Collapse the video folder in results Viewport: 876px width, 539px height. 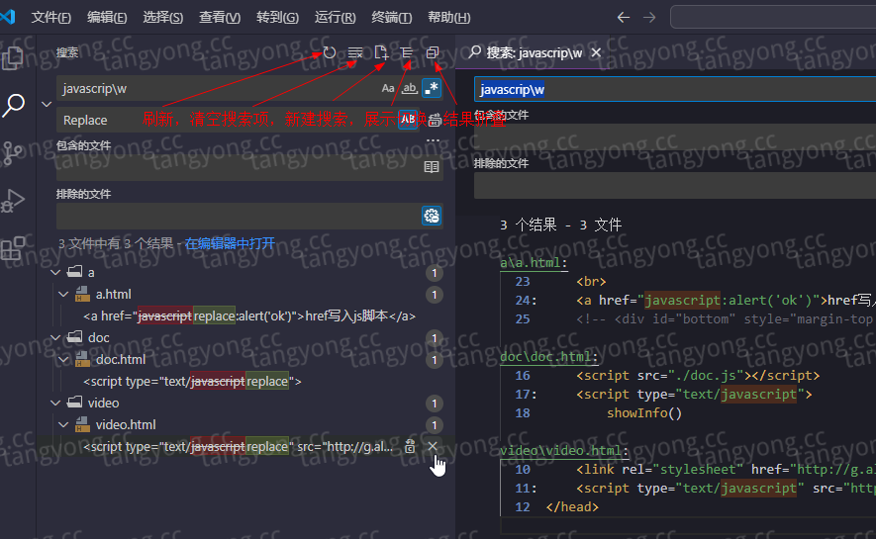coord(55,403)
